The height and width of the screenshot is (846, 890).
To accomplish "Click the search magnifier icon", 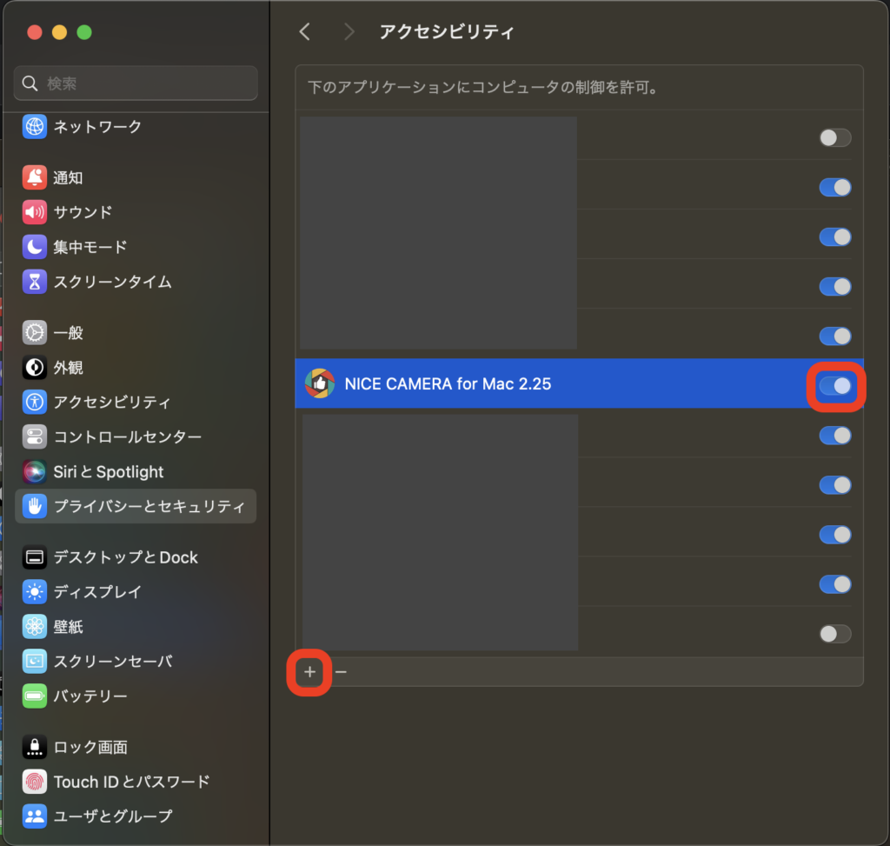I will click(30, 83).
